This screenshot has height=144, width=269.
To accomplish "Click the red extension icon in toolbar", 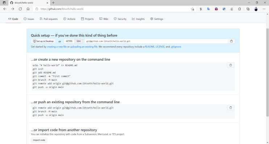I will (216, 9).
